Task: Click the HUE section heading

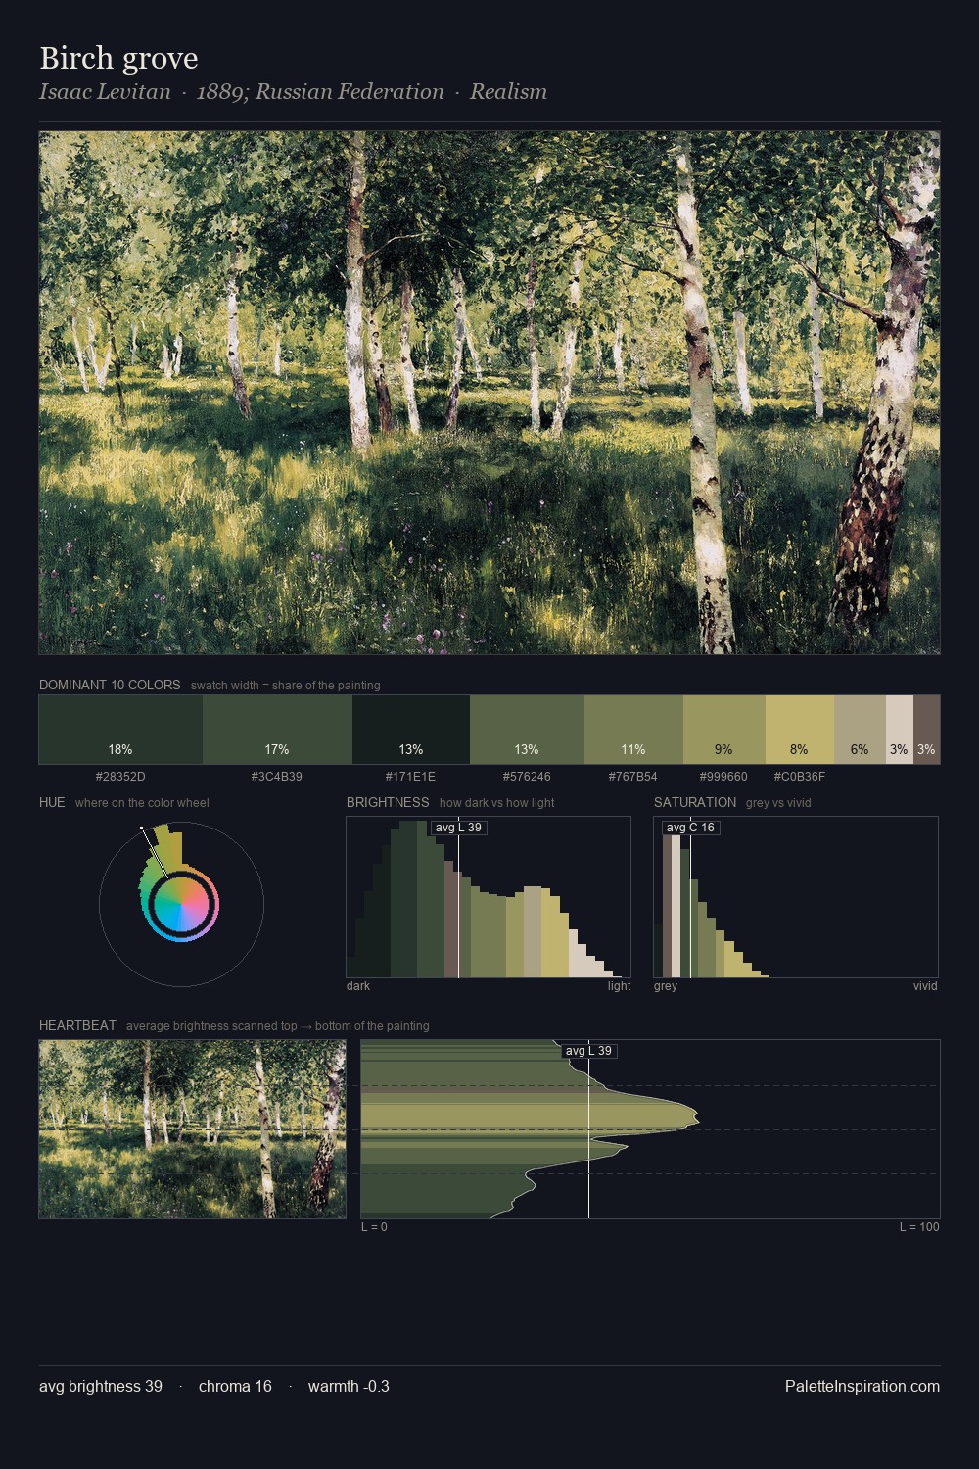Action: click(52, 802)
